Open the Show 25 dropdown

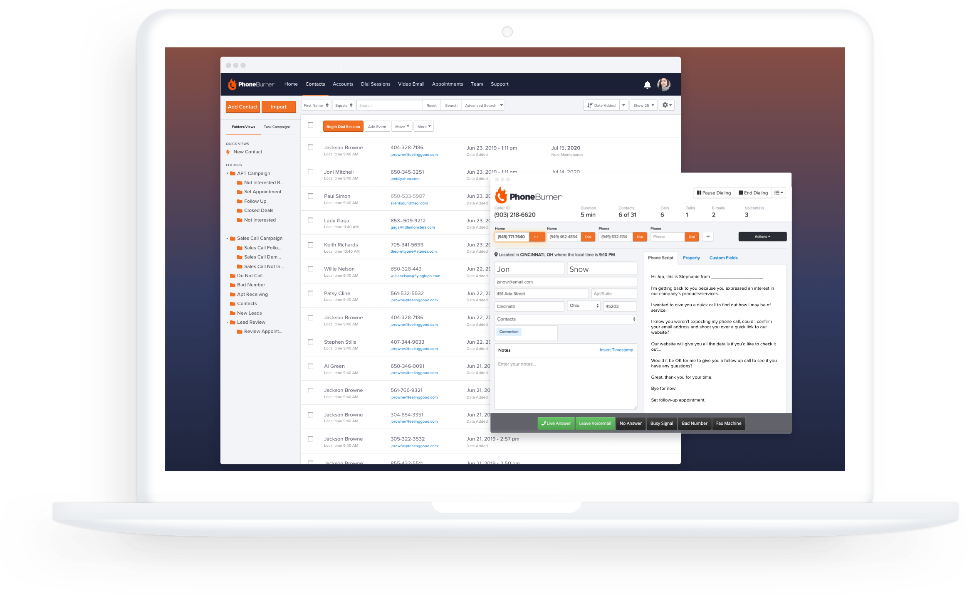tap(643, 105)
